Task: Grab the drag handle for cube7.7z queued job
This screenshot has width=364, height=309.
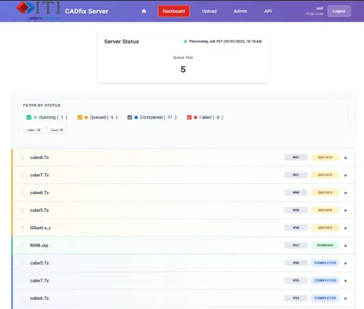Action: pyautogui.click(x=23, y=175)
